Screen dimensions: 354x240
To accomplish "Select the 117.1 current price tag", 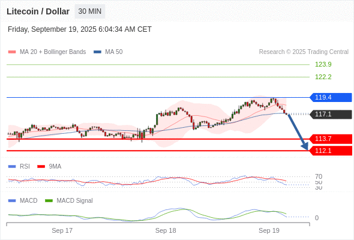I will [331, 114].
